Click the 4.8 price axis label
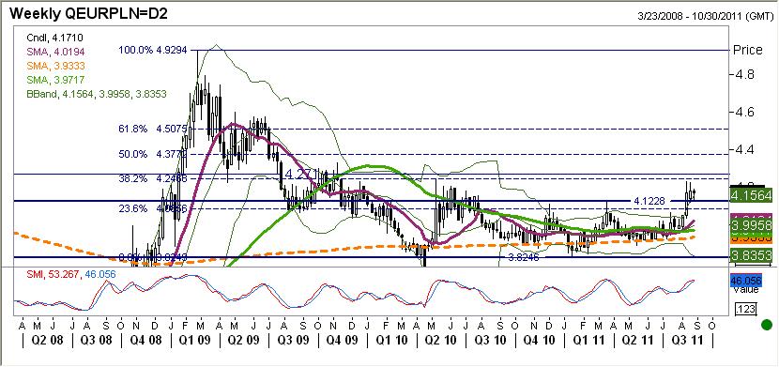The image size is (779, 367). click(x=743, y=75)
